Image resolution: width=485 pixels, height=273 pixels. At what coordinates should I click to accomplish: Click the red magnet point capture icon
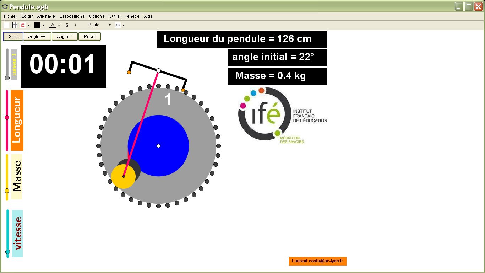pos(23,25)
